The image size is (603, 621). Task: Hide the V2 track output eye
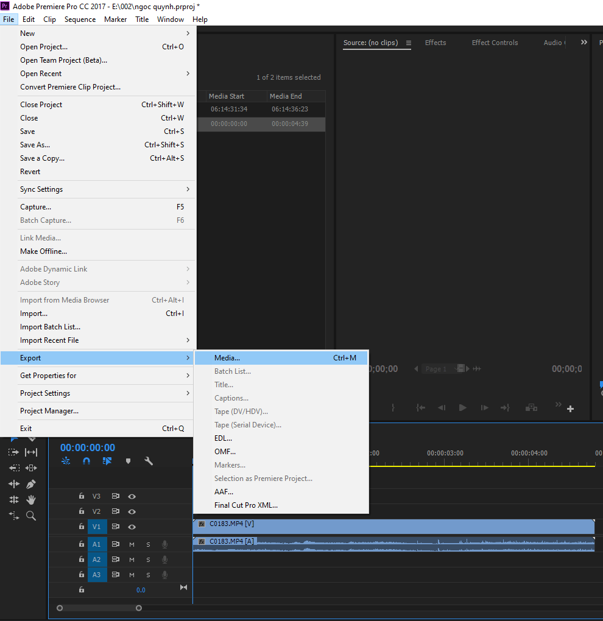click(x=132, y=511)
